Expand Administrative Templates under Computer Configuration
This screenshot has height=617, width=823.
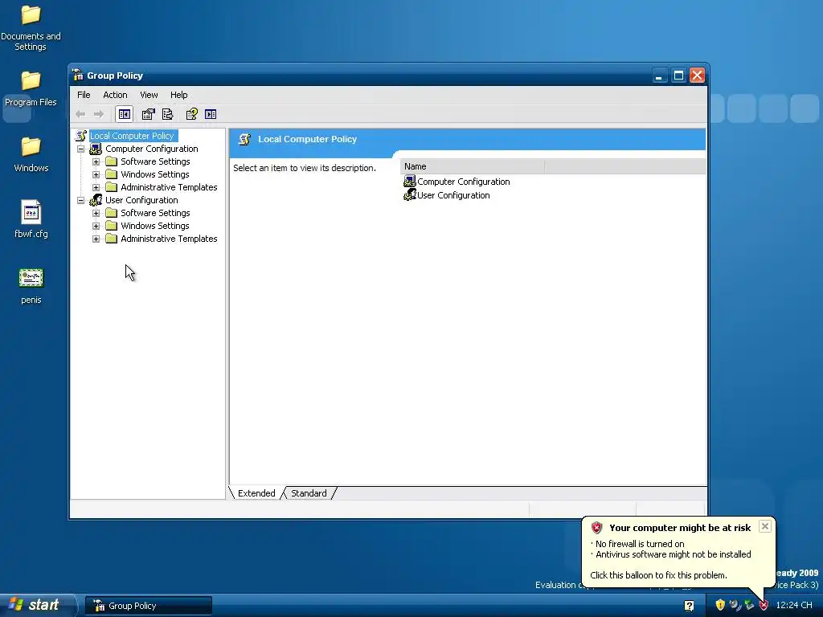[96, 187]
